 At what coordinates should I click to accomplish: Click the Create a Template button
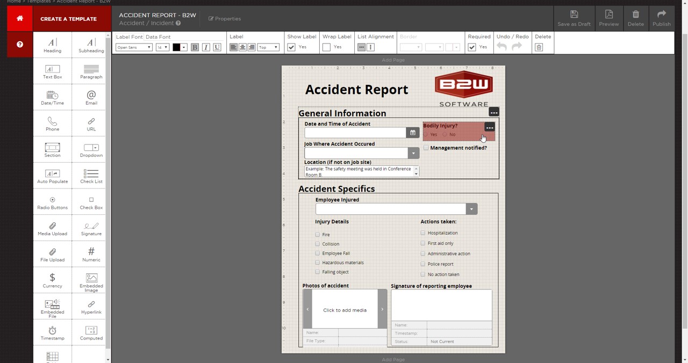click(68, 19)
